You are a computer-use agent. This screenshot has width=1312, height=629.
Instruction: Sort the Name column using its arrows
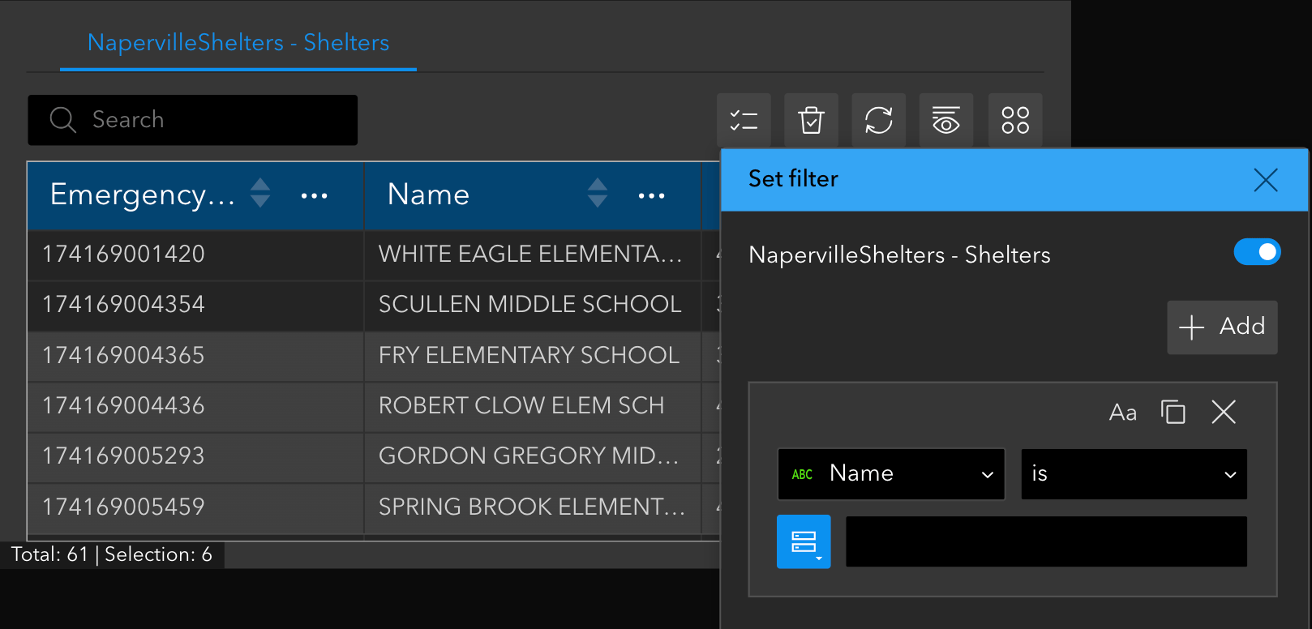(x=598, y=193)
